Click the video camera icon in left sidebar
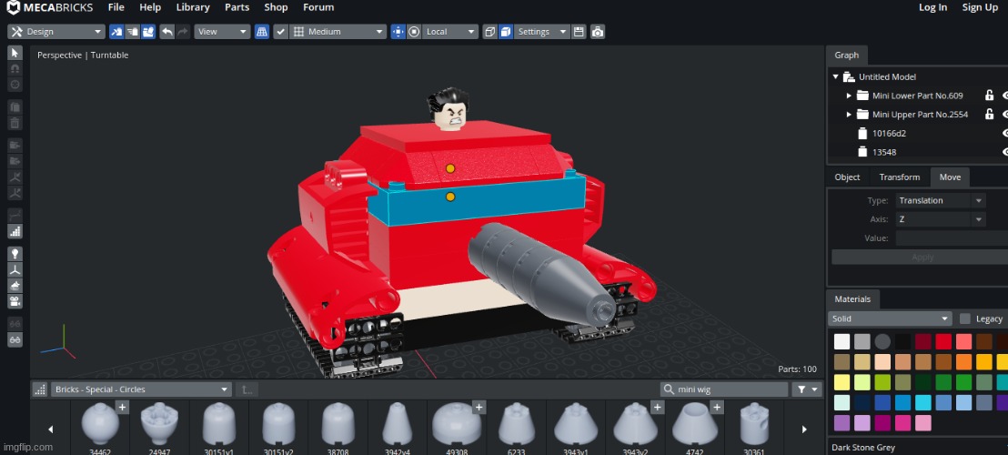The width and height of the screenshot is (1008, 455). click(x=15, y=301)
